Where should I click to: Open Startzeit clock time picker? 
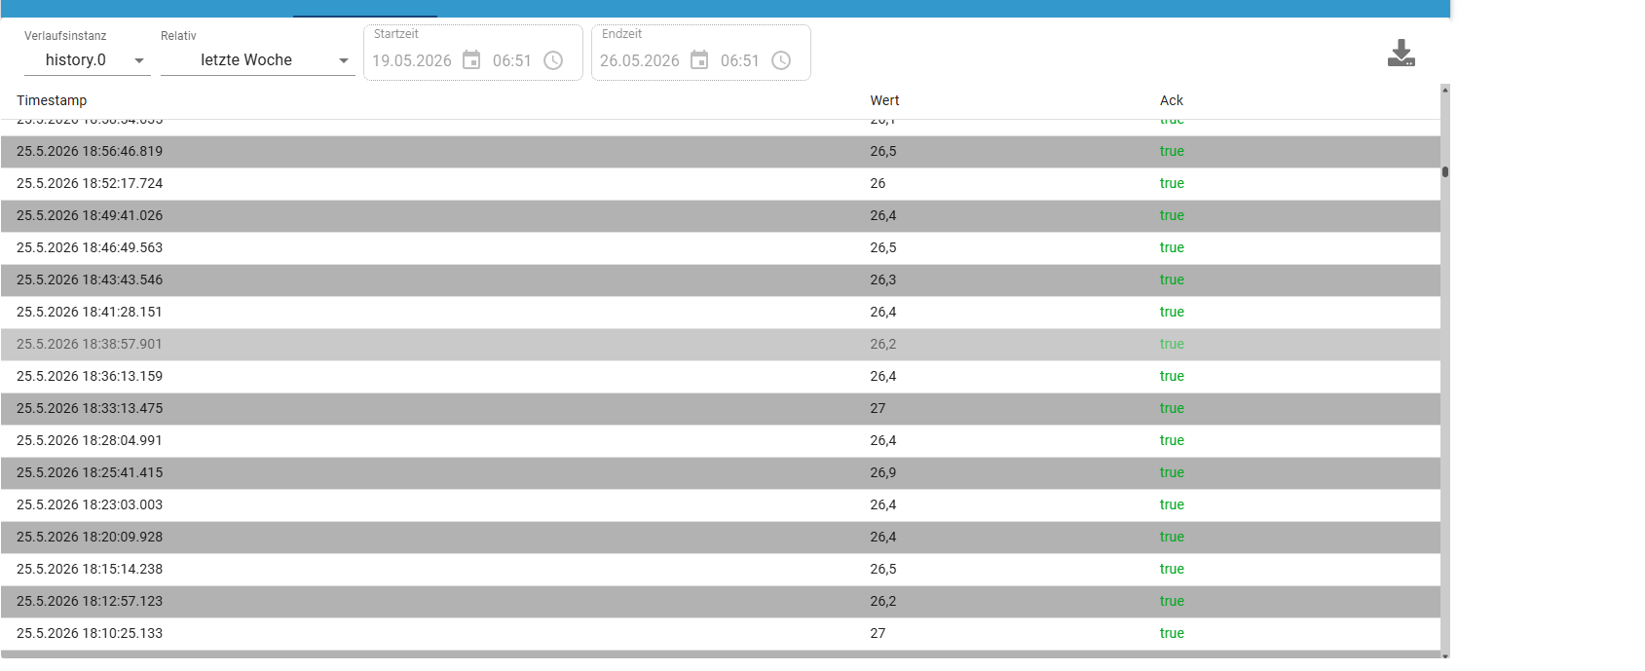click(x=553, y=60)
